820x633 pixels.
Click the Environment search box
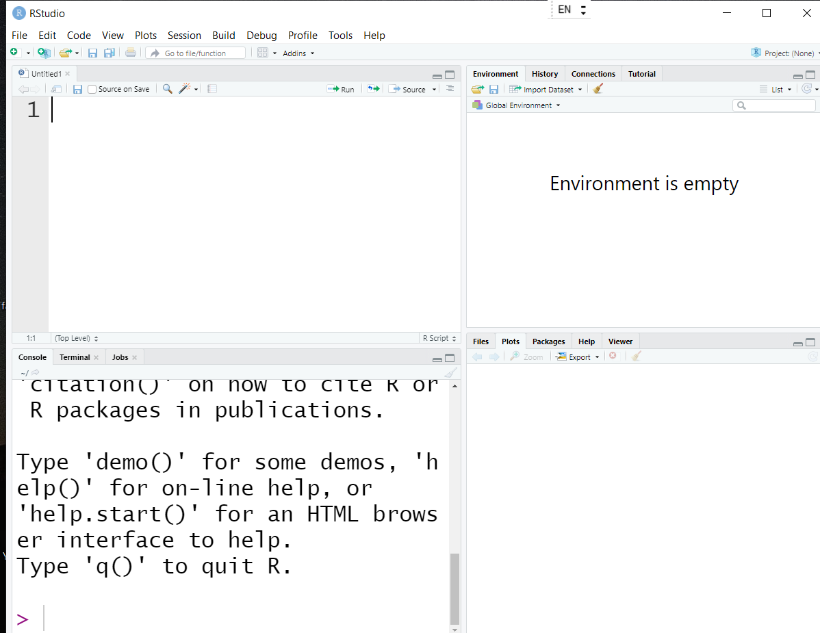pos(774,105)
